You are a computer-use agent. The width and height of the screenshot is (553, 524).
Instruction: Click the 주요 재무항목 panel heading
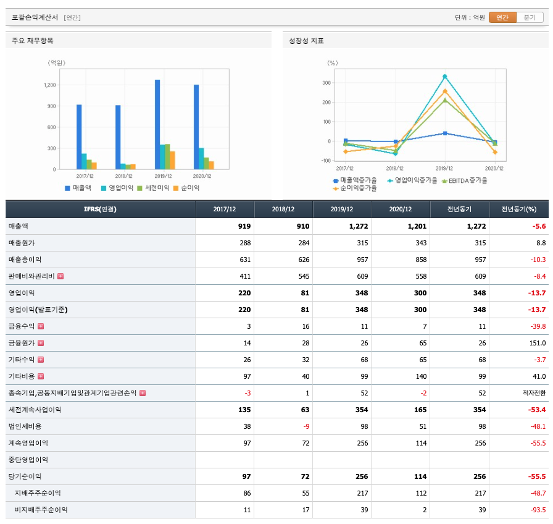pyautogui.click(x=33, y=41)
